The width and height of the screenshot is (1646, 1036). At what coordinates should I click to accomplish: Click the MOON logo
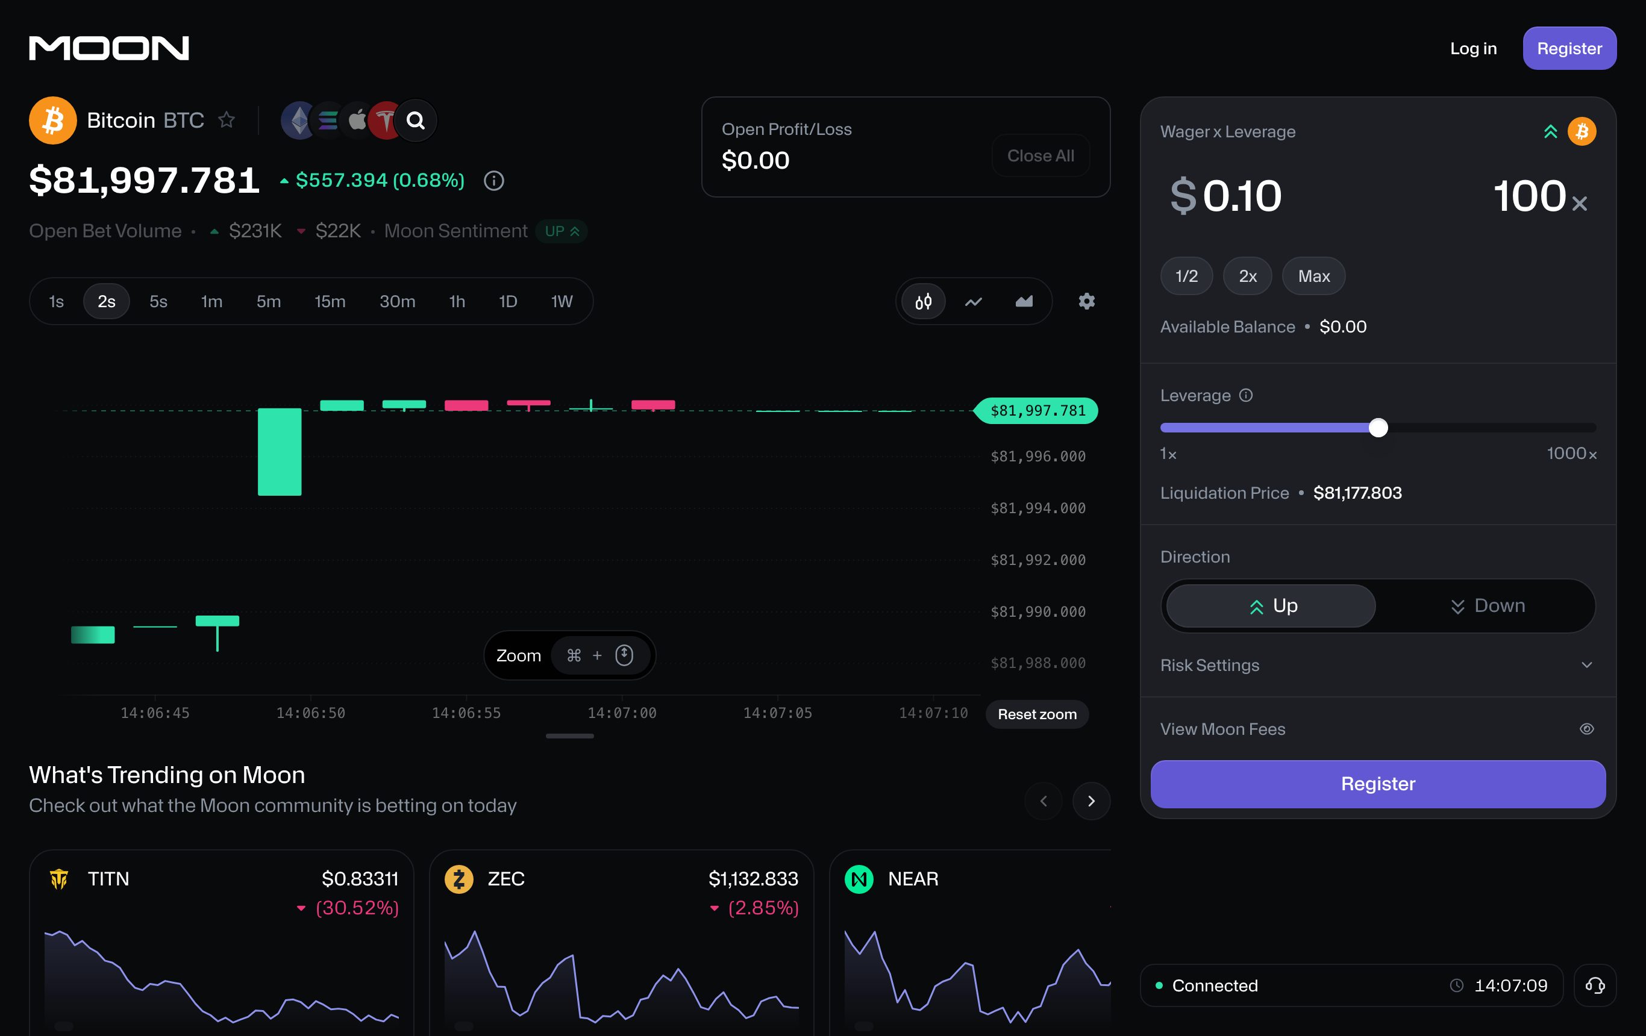point(108,48)
